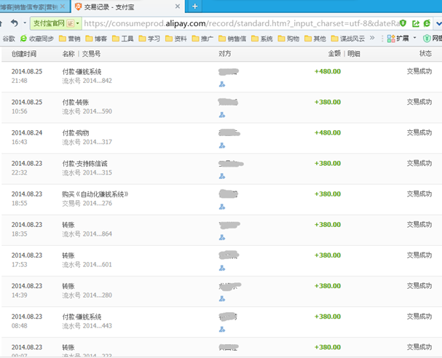This screenshot has height=358, width=442.
Task: Expand the dropdown arrow next to 扩展
Action: (x=414, y=38)
